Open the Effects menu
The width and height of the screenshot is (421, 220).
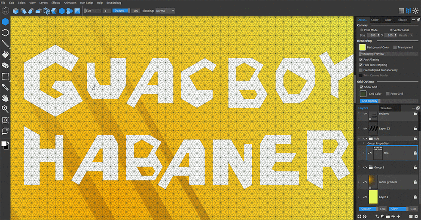(x=56, y=3)
